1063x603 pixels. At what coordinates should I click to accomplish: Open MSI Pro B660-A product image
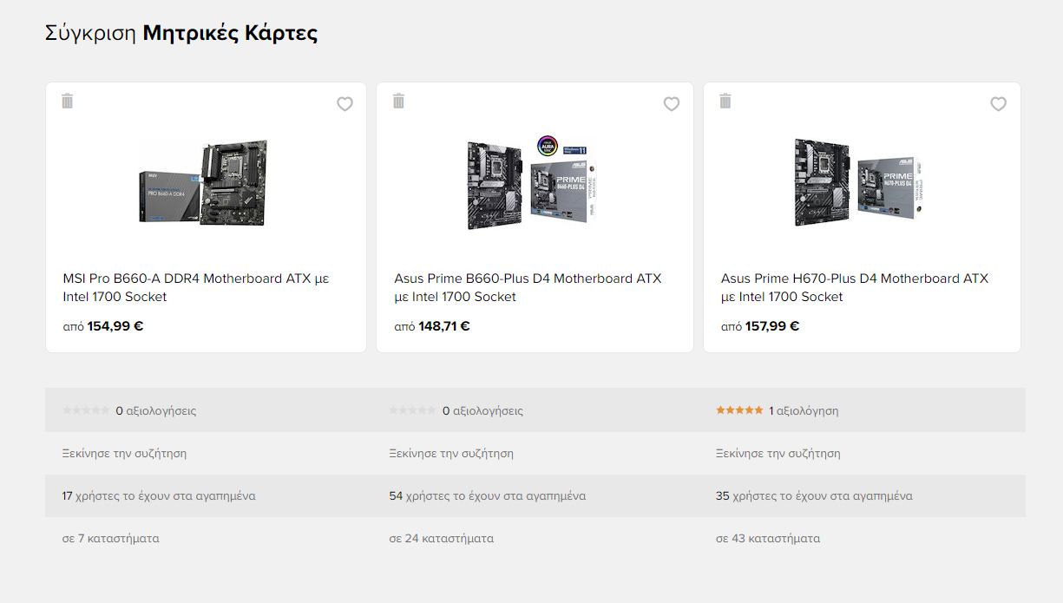tap(206, 183)
